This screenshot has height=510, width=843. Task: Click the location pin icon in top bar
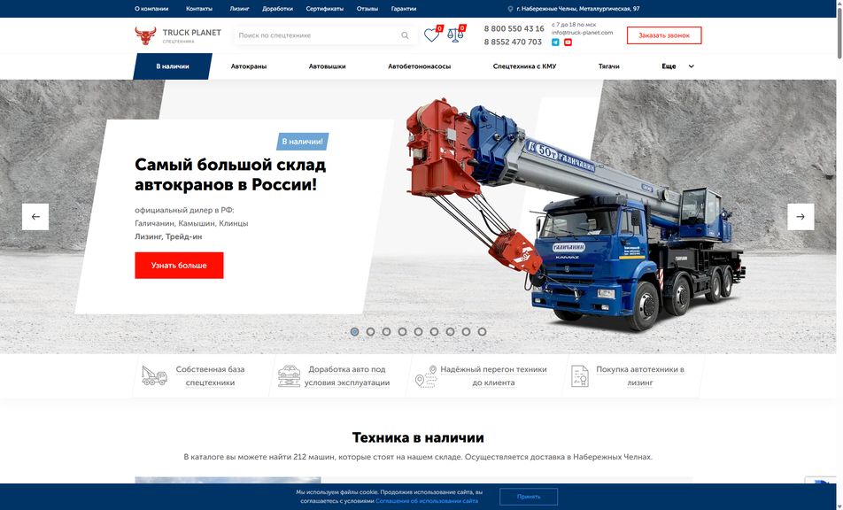point(510,9)
